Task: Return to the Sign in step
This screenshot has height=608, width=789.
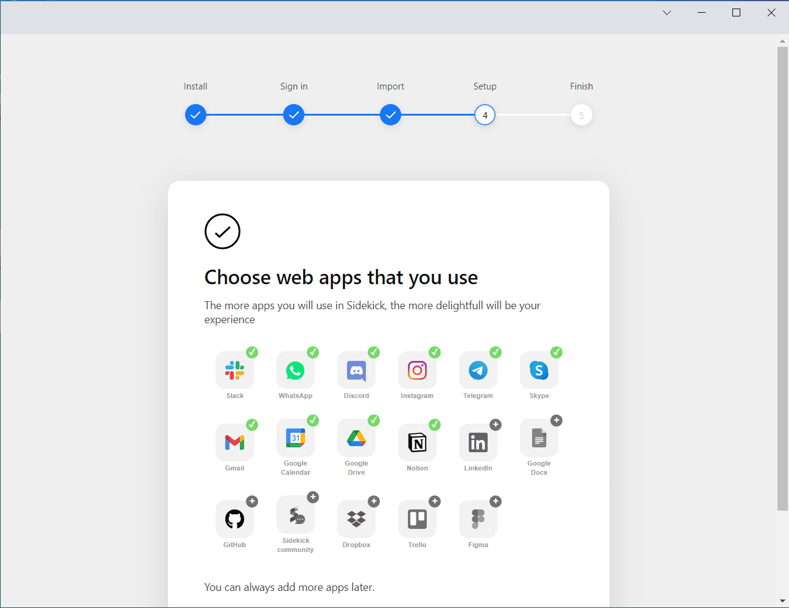Action: 293,115
